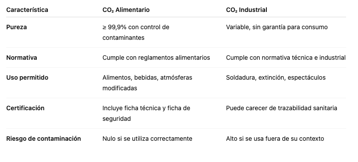Click 'Alto si se usa fuera de su contexto'
This screenshot has height=162, width=358.
275,139
